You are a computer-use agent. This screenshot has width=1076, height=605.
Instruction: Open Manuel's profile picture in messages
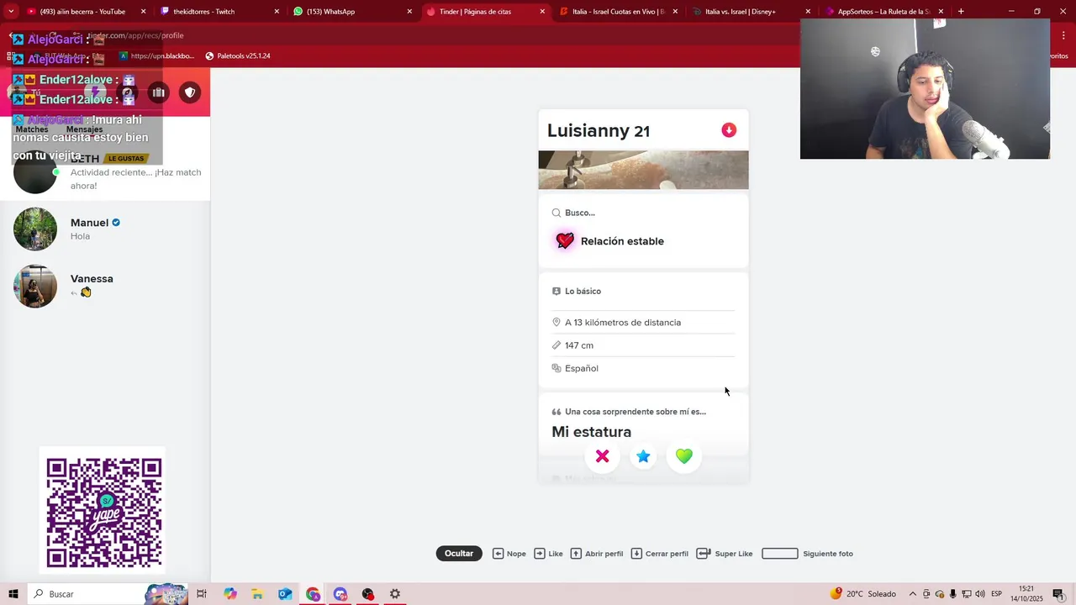point(35,229)
